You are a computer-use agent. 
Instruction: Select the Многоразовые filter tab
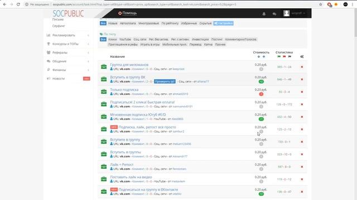149,23
